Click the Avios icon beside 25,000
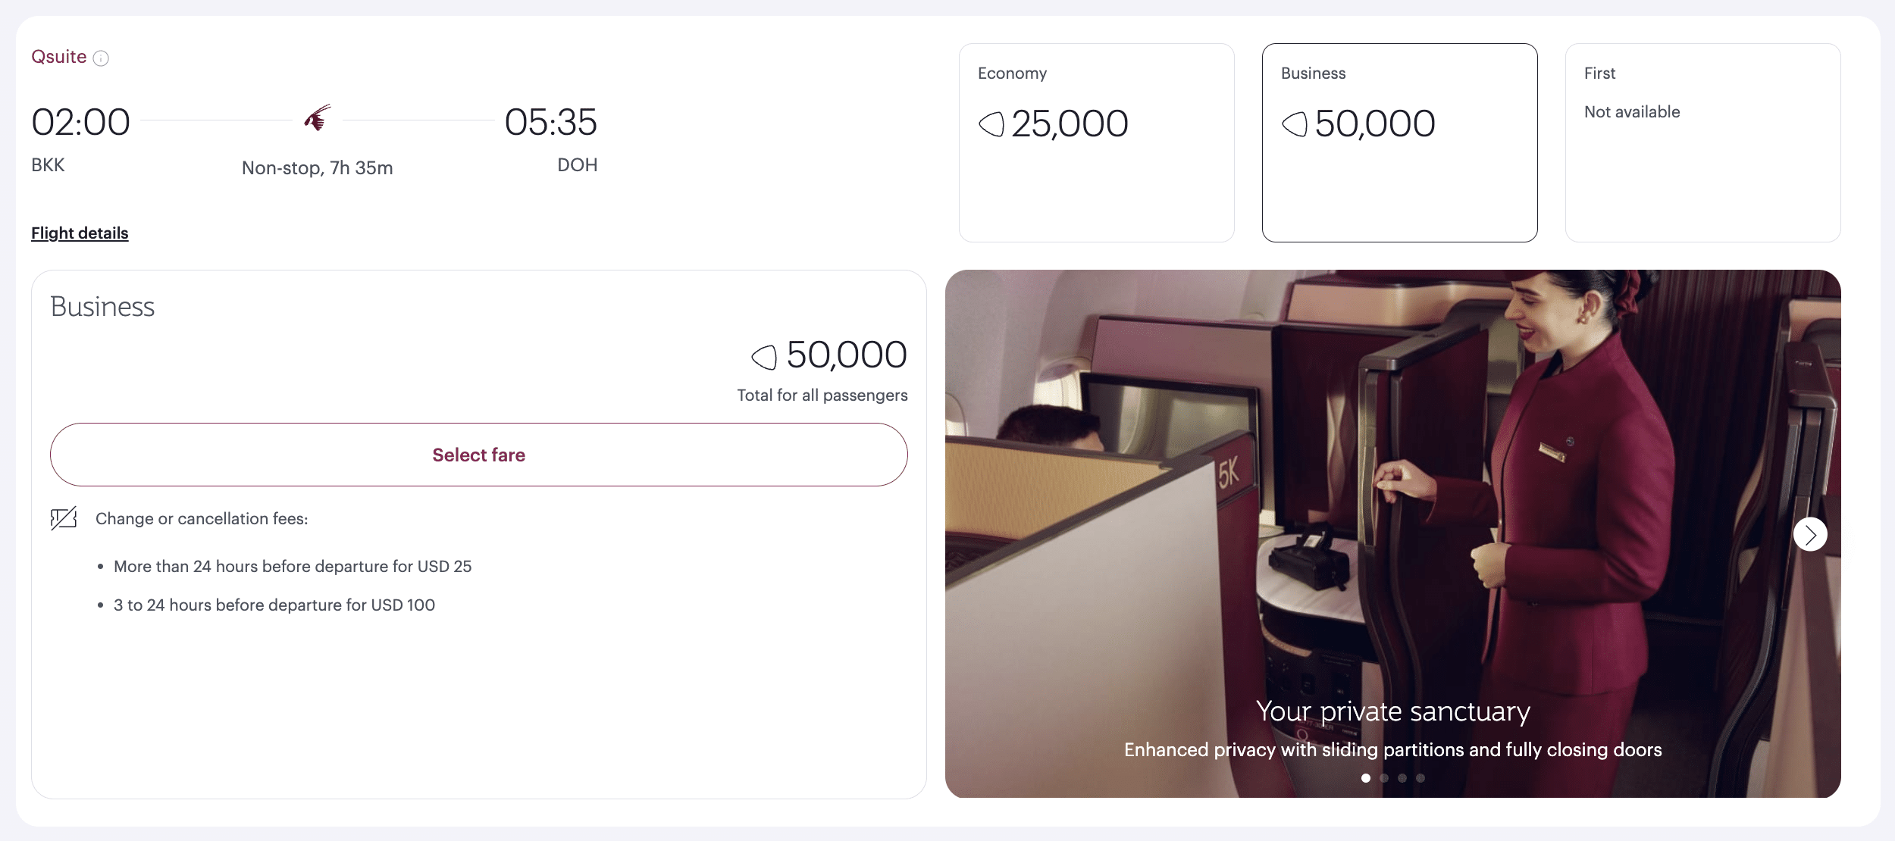The image size is (1895, 841). (x=991, y=124)
